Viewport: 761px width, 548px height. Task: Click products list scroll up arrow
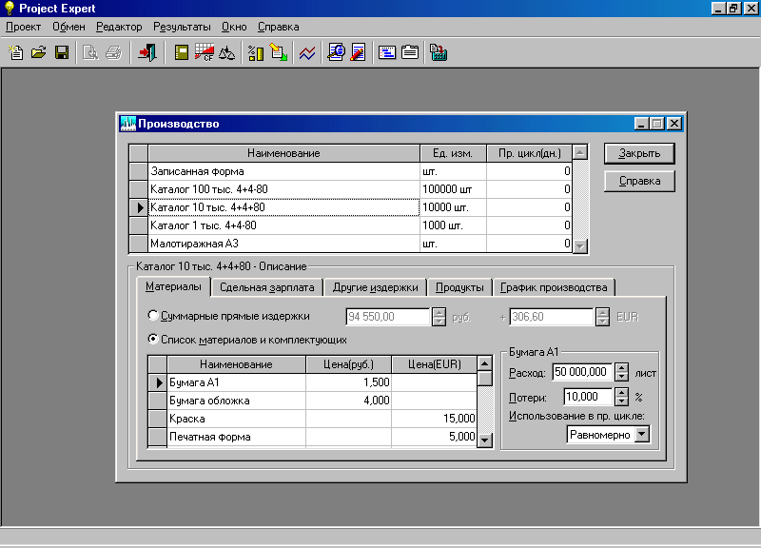point(580,152)
